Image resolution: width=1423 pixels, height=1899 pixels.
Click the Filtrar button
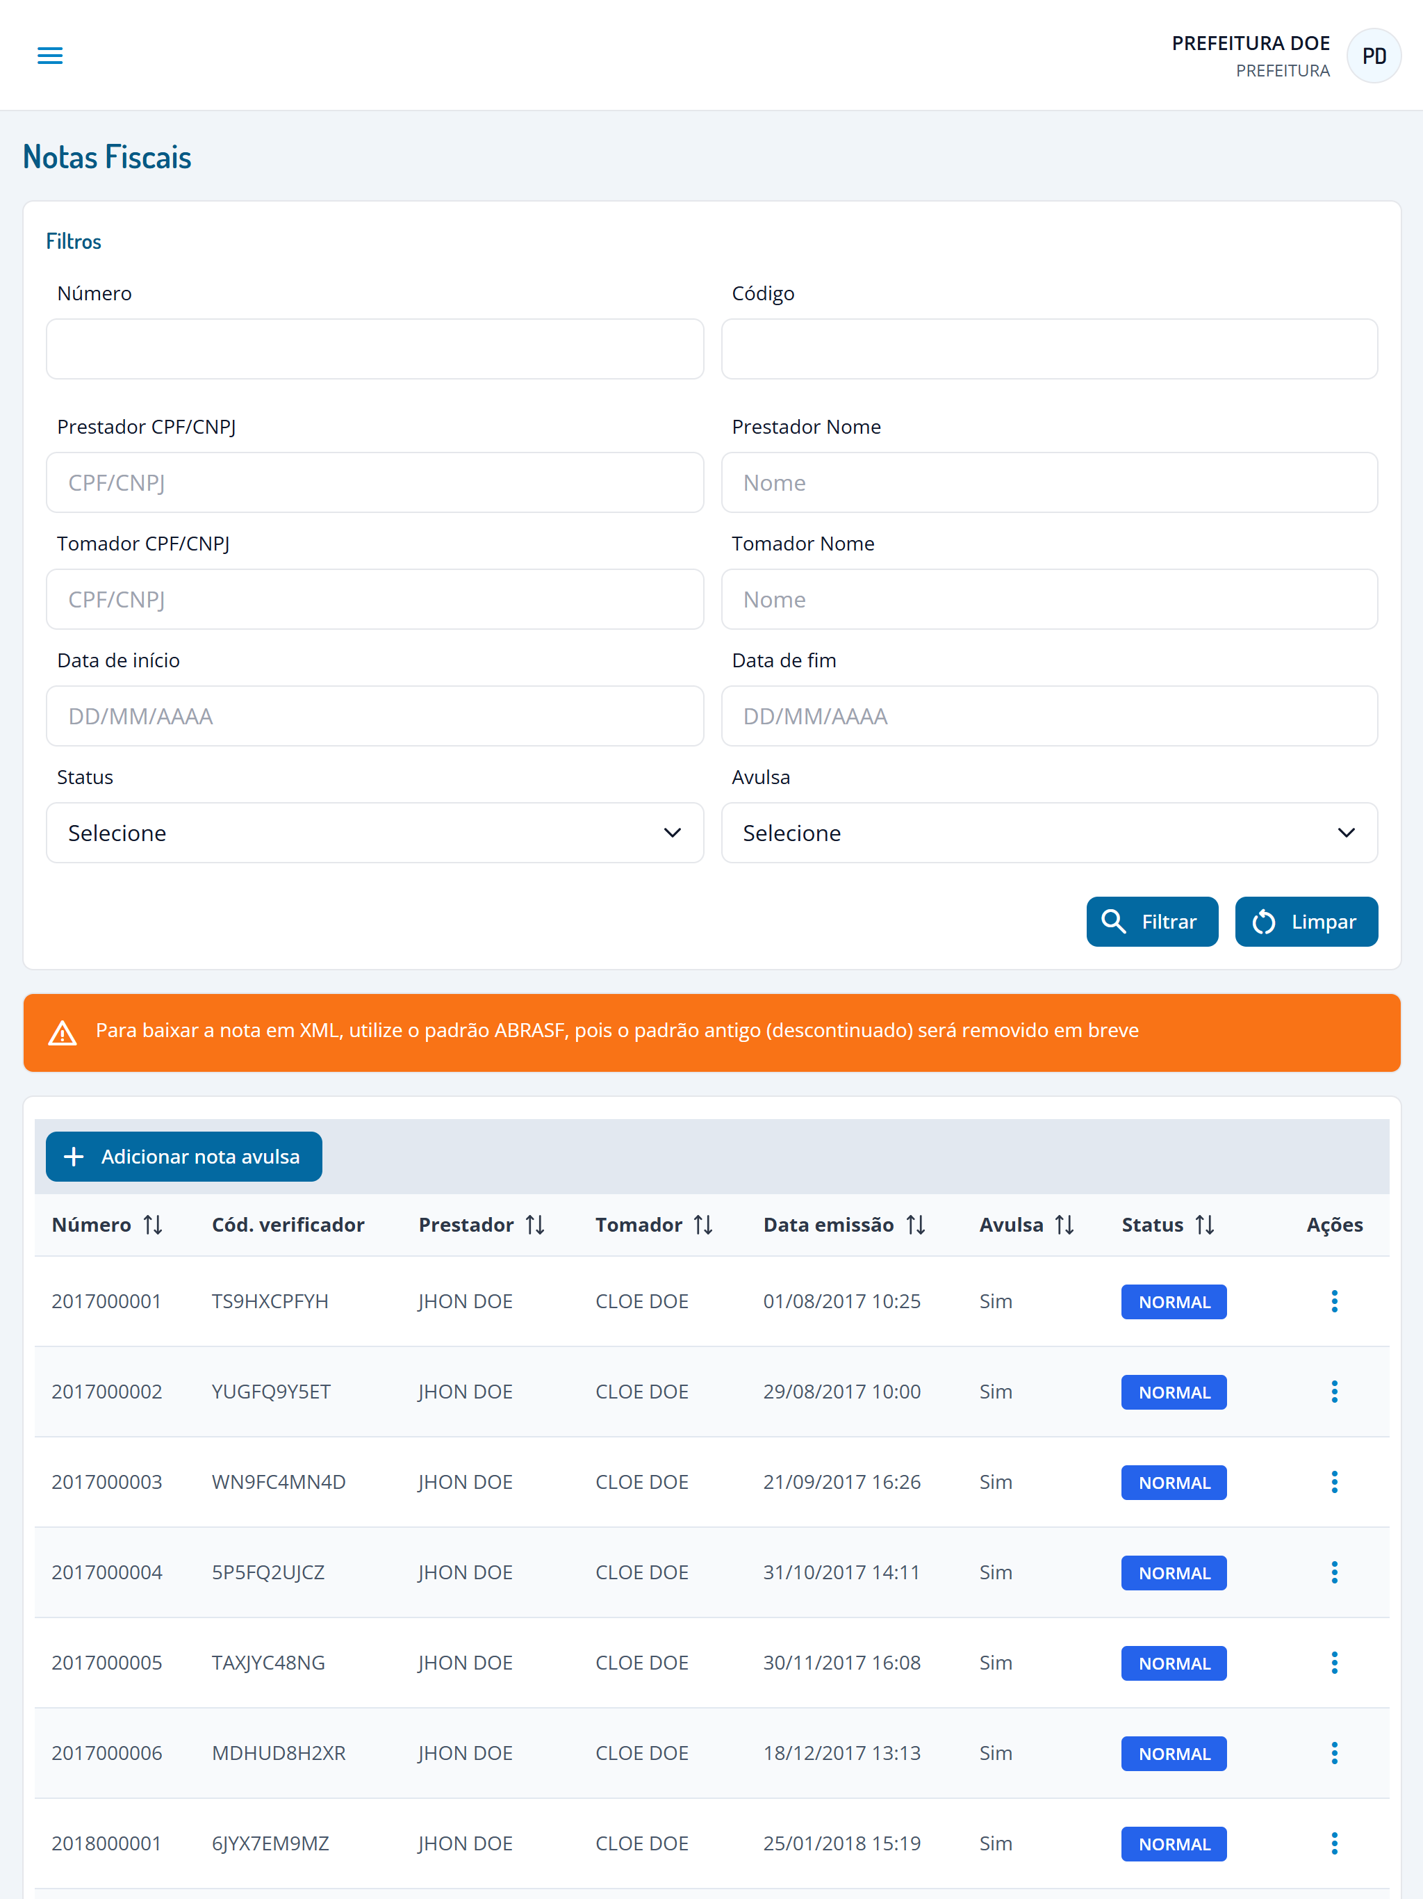point(1152,922)
